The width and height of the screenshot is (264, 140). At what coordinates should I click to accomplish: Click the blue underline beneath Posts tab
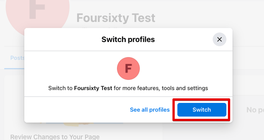click(14, 68)
